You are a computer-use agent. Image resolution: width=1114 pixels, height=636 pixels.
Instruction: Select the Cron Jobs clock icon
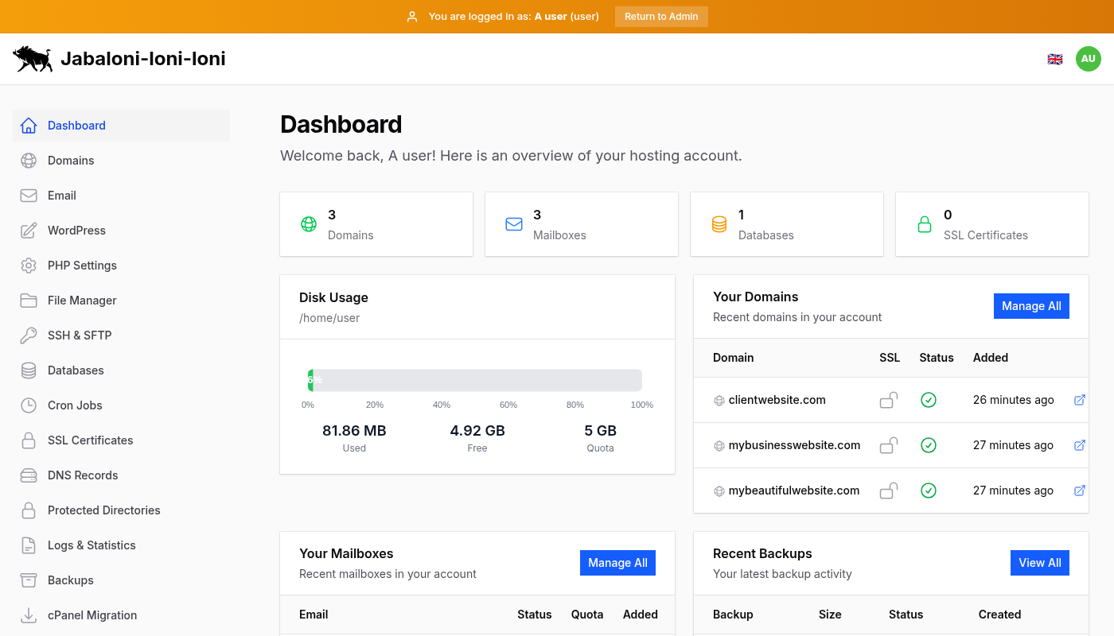click(29, 405)
